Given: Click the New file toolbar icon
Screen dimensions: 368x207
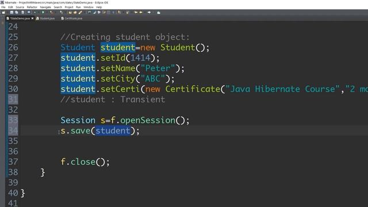Looking at the screenshot, I should [3, 13].
